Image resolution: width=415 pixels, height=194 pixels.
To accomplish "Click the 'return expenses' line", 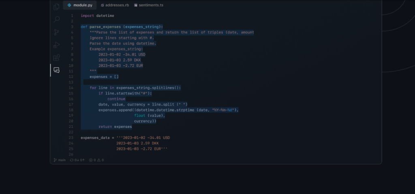I will (115, 127).
